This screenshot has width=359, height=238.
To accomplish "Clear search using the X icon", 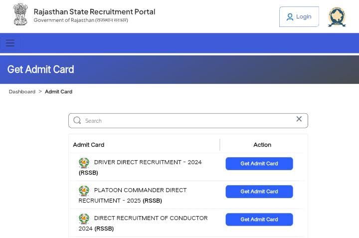I will (299, 119).
